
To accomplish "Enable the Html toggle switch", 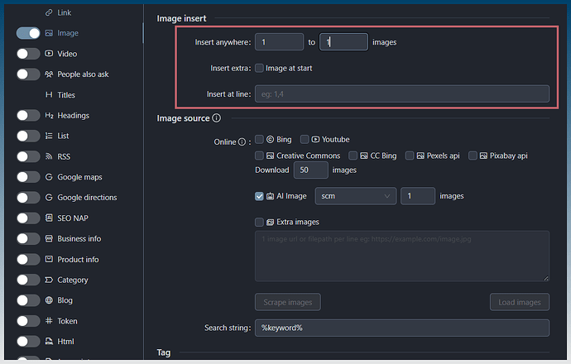I will tap(28, 342).
